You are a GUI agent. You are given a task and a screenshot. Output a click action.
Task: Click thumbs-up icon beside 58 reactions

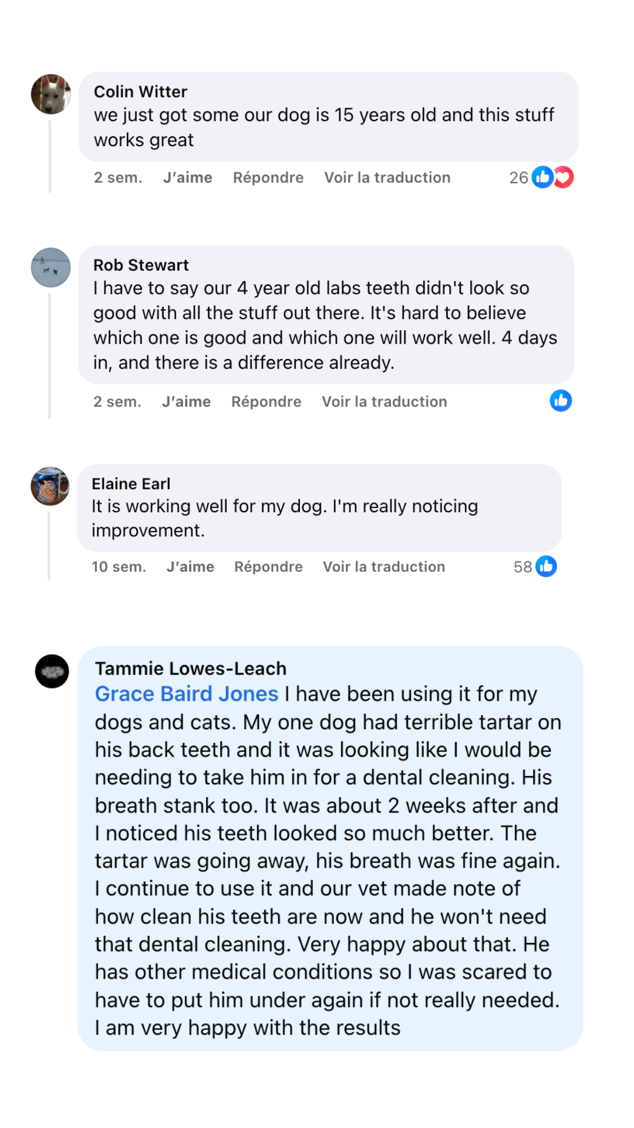click(546, 566)
